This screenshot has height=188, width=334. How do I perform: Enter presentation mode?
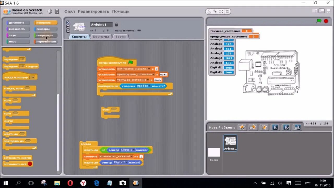pos(328,11)
